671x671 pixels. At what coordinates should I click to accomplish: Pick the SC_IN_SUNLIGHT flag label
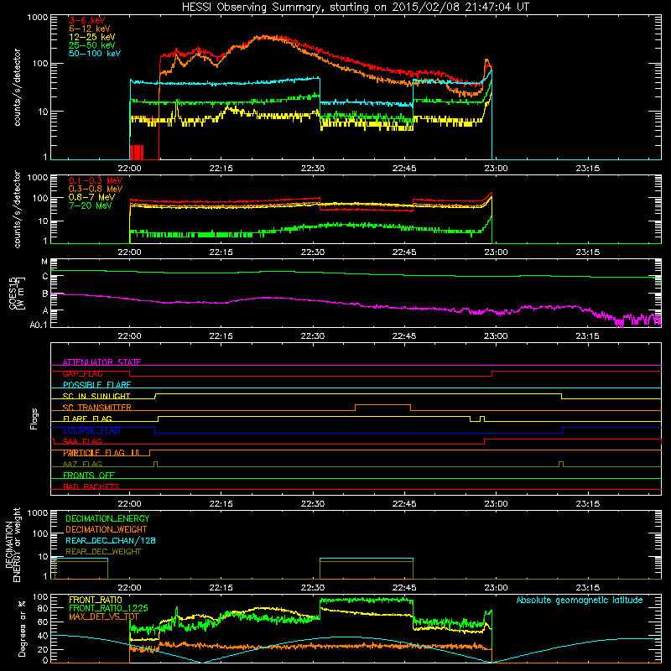96,396
